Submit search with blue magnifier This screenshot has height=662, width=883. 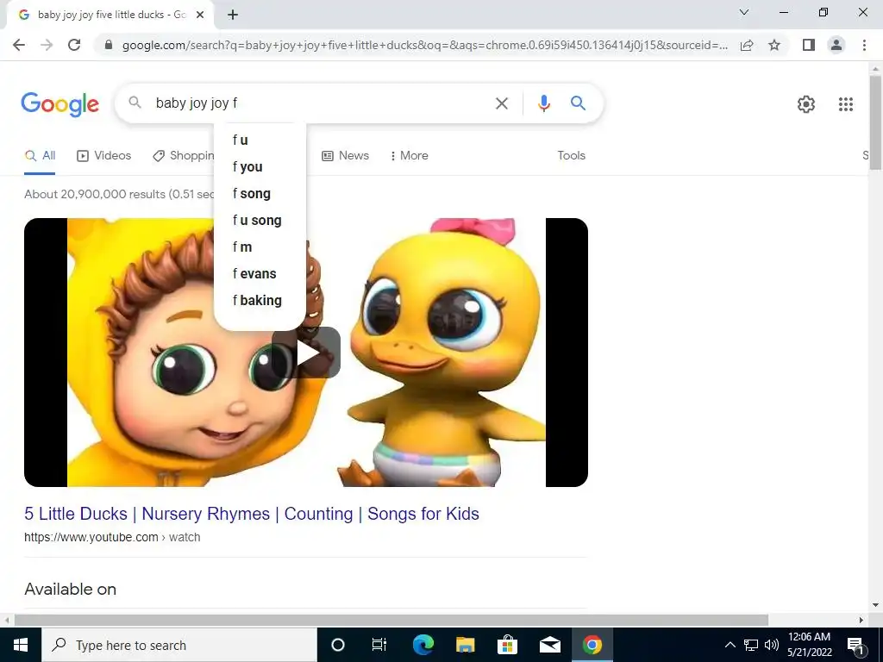[578, 103]
